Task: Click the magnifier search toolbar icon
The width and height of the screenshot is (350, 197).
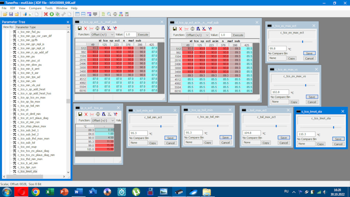Action: (x=109, y=14)
